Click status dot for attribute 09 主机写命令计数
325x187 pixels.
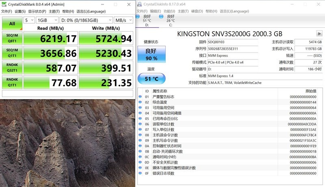pos(140,140)
